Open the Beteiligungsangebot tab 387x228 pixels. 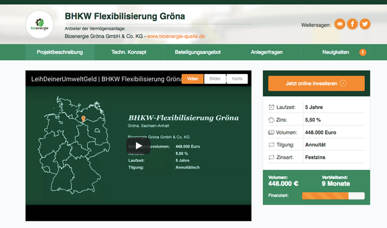click(x=197, y=52)
